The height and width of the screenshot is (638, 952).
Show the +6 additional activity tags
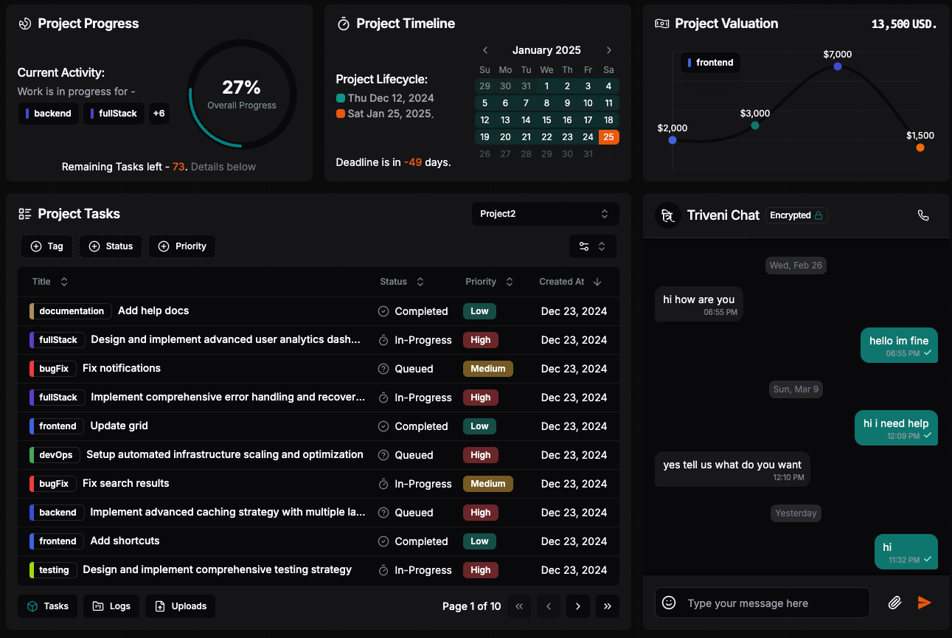159,114
